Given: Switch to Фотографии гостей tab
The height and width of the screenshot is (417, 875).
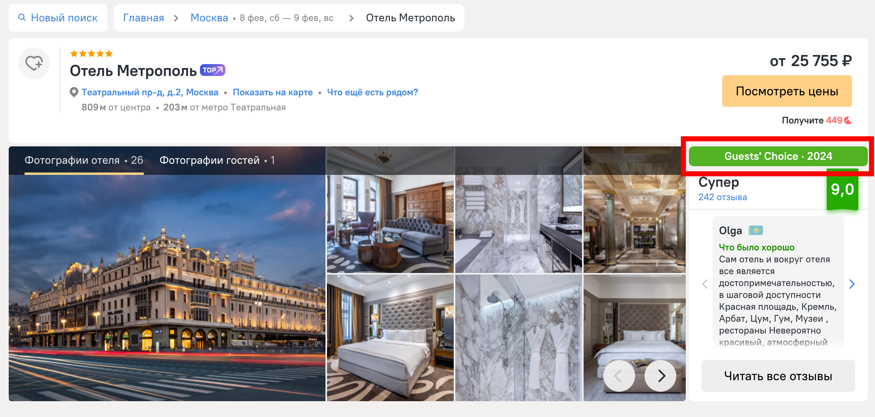Looking at the screenshot, I should 217,160.
